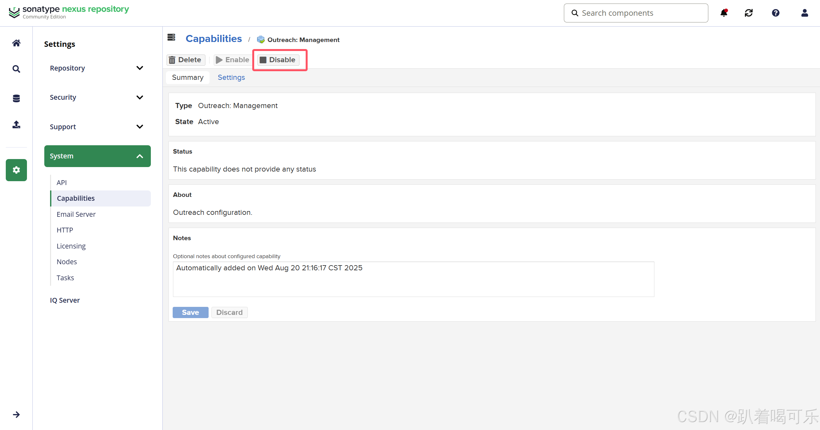820x430 pixels.
Task: Click the capabilities list icon beside breadcrumb
Action: [x=171, y=38]
